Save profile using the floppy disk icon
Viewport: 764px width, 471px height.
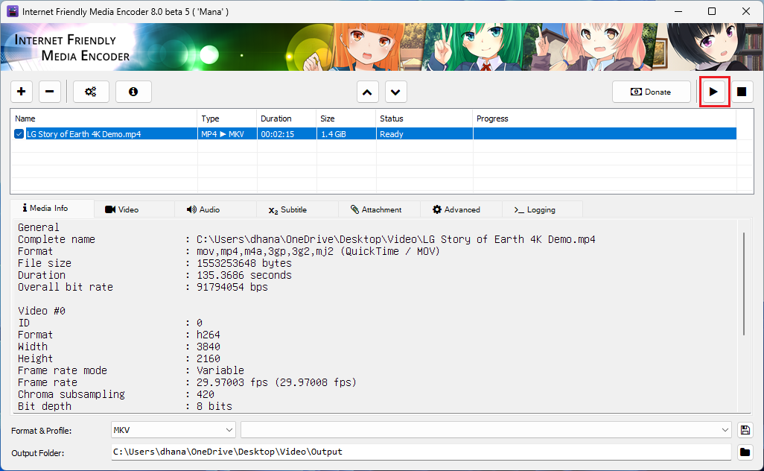click(x=745, y=430)
